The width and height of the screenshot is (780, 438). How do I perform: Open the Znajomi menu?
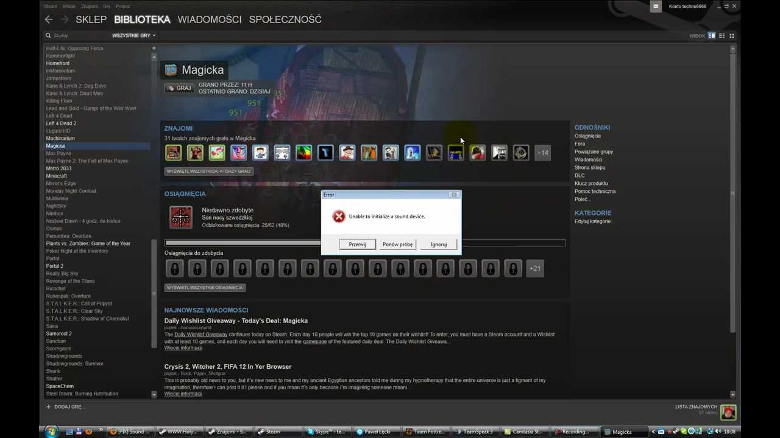click(x=89, y=6)
